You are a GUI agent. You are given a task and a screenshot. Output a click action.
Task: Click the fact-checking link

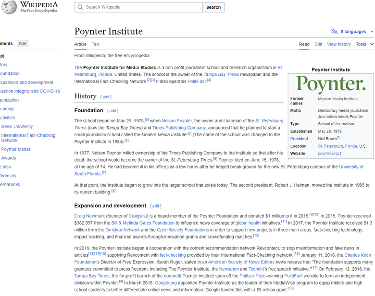[173, 255]
